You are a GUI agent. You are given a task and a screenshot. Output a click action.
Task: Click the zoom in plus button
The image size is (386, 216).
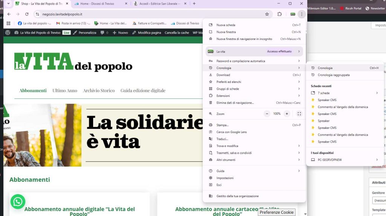(x=287, y=114)
